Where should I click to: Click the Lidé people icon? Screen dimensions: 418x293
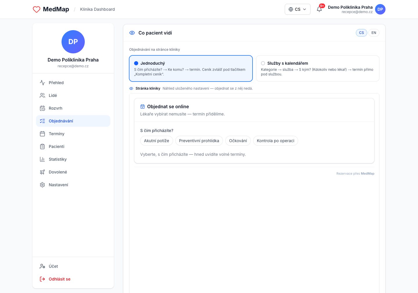tap(42, 95)
